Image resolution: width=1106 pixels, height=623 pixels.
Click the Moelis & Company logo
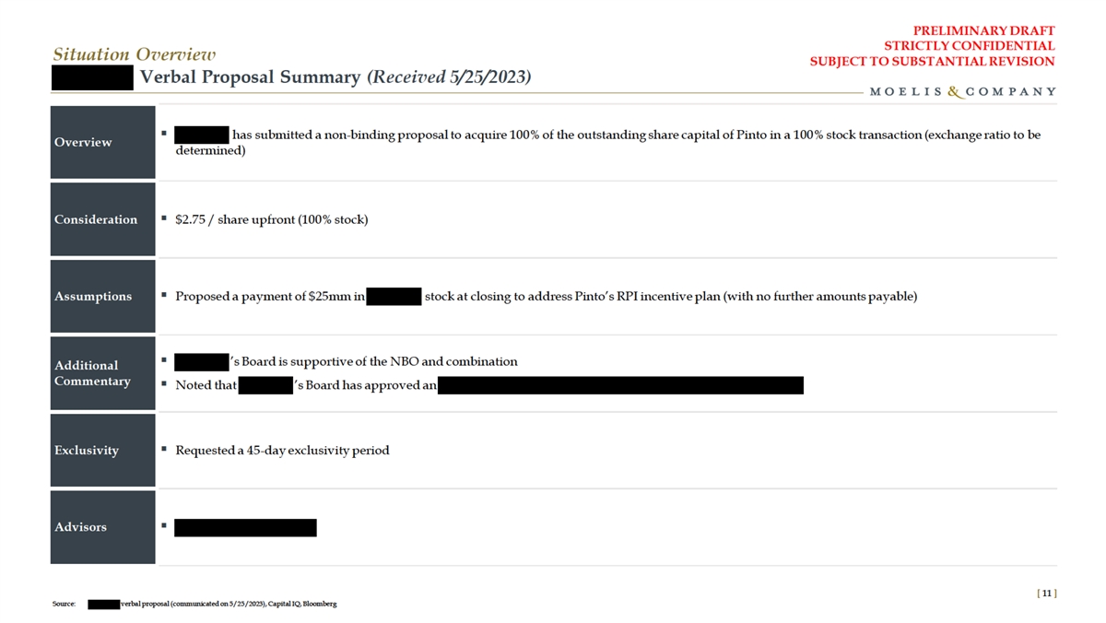tap(962, 92)
